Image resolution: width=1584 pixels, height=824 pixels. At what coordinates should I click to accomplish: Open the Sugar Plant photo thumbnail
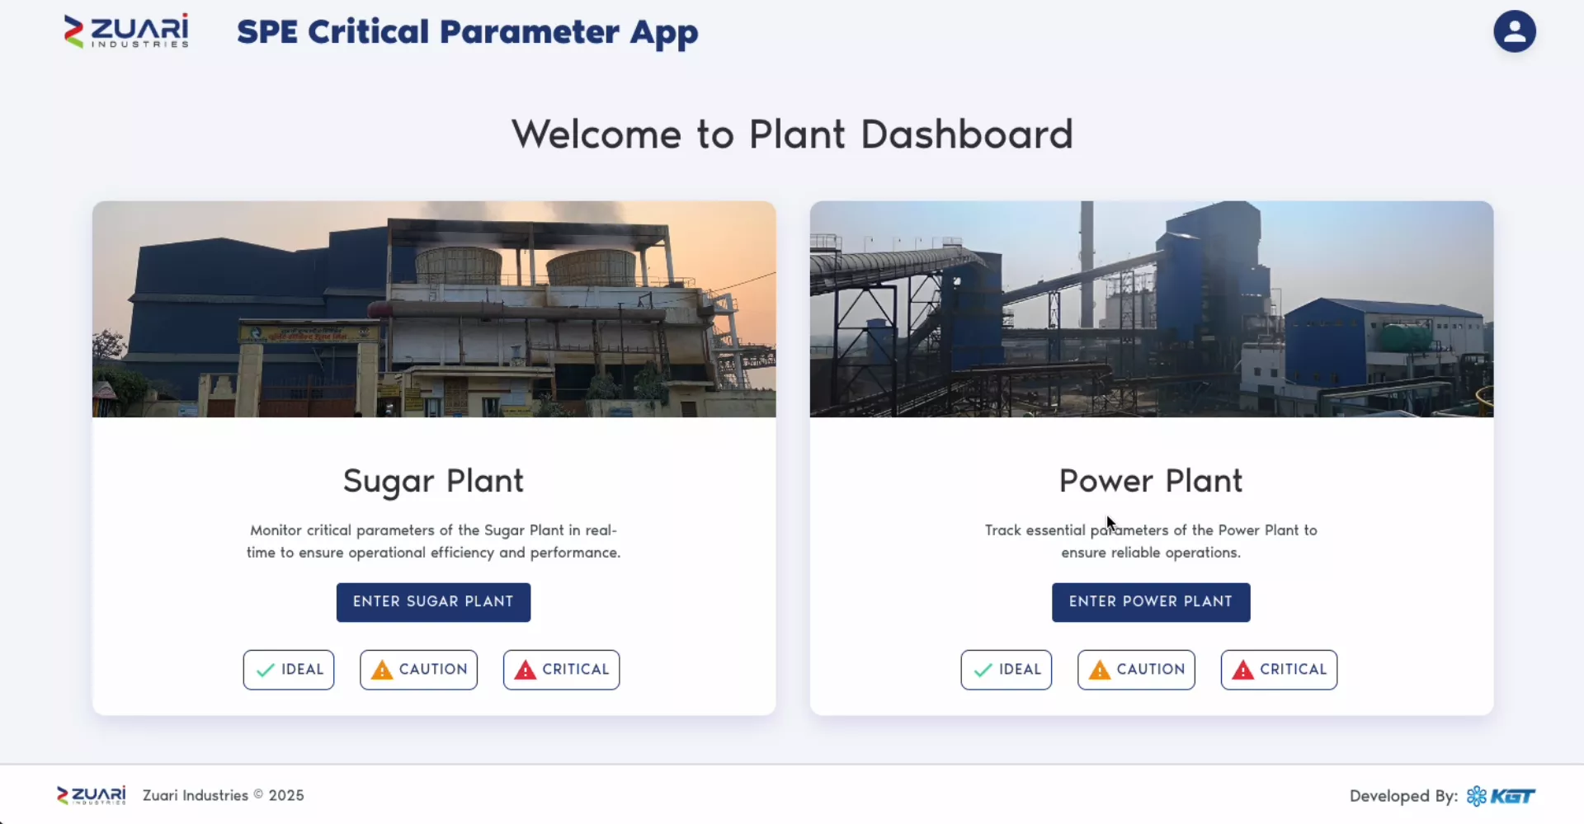pyautogui.click(x=434, y=309)
